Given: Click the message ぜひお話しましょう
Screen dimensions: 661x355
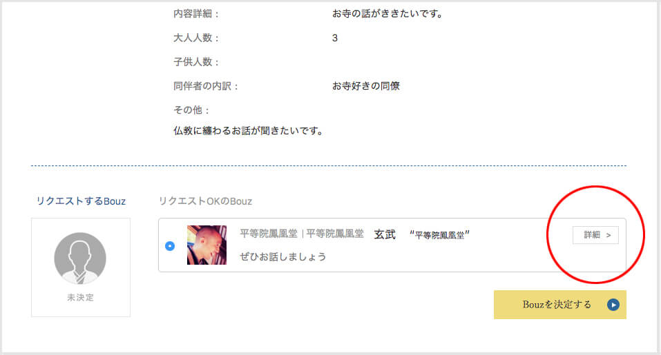Looking at the screenshot, I should [x=283, y=256].
